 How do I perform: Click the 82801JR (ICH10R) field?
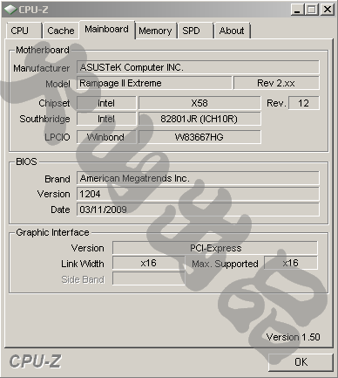tap(199, 119)
